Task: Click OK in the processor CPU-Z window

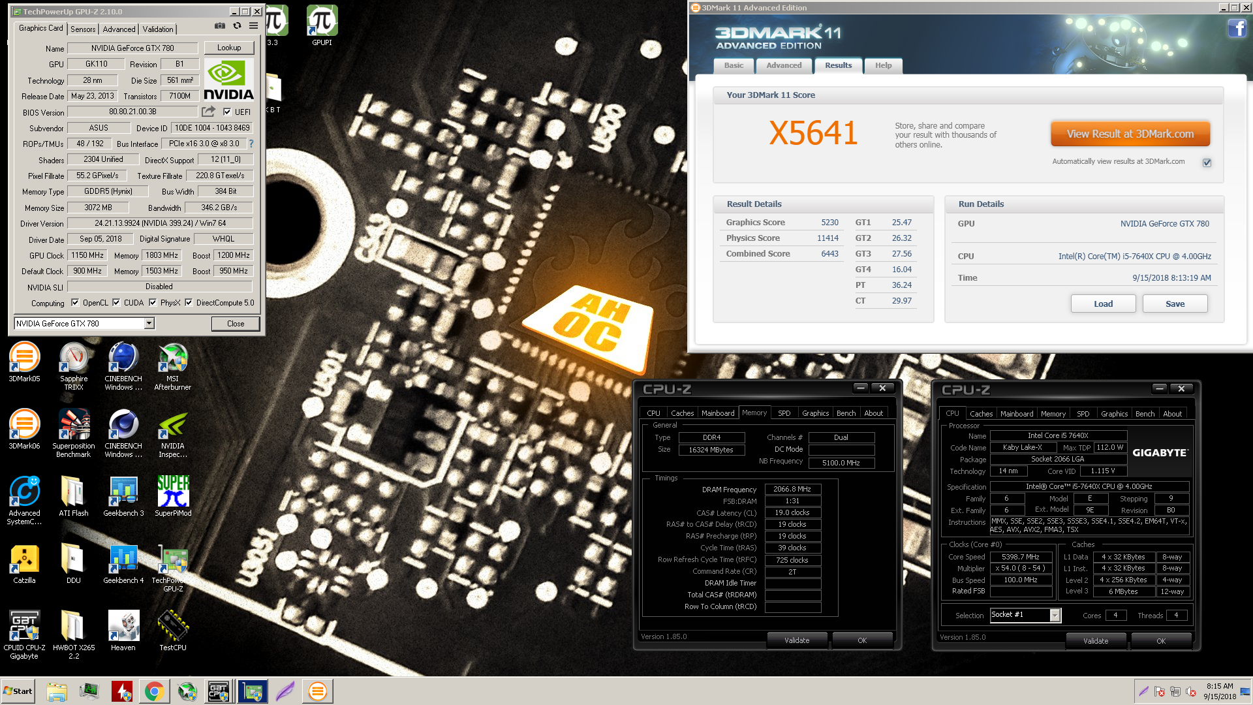Action: tap(1161, 641)
